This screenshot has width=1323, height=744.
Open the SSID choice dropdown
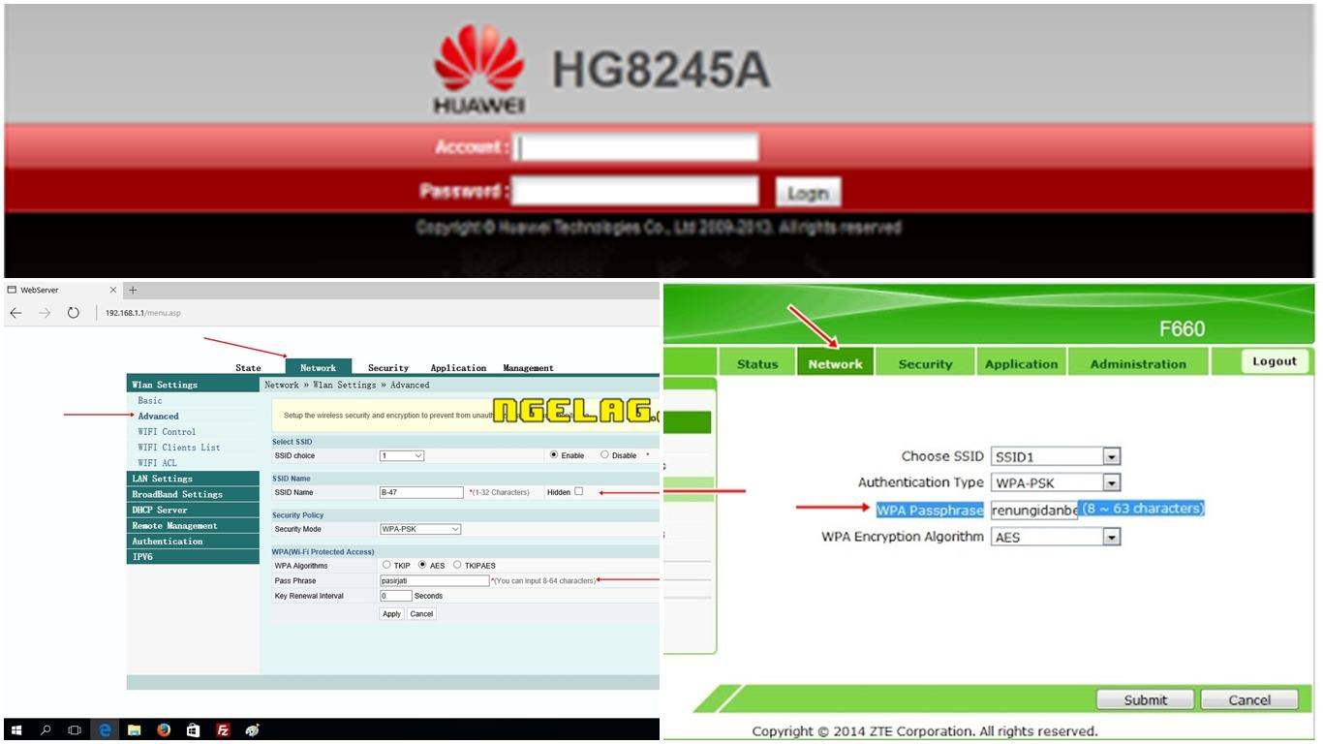point(402,455)
